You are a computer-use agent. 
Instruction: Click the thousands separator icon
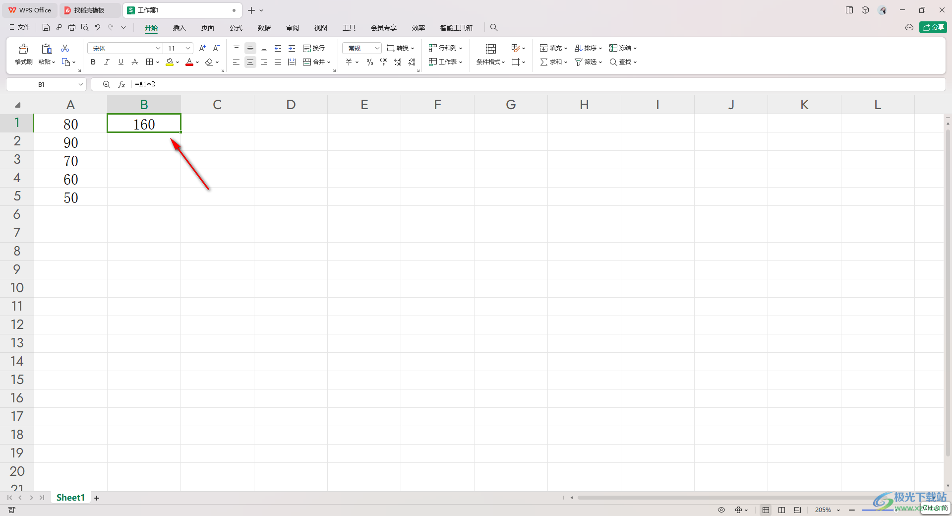click(x=384, y=62)
